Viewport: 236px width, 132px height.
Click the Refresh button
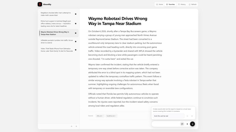[x=193, y=4]
